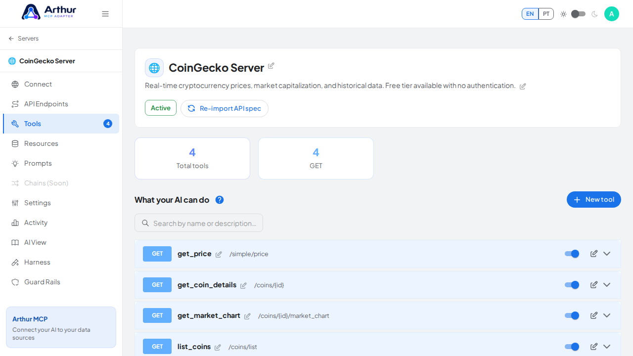Expand the get_coin_details tool chevron
This screenshot has height=356, width=633.
coord(607,285)
